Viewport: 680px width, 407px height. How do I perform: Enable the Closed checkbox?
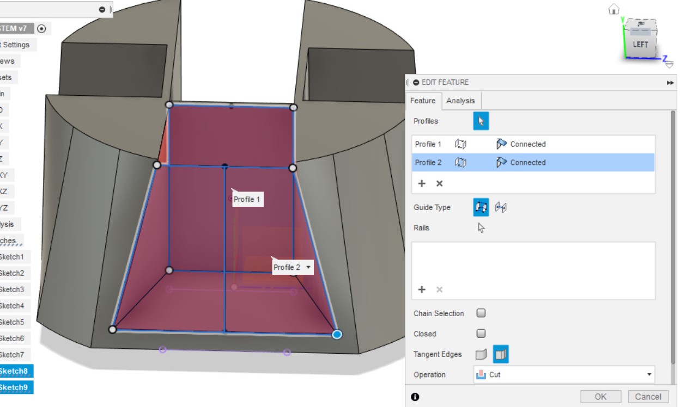pyautogui.click(x=481, y=334)
